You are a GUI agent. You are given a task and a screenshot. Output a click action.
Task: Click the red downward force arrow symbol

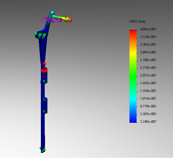click(44, 68)
